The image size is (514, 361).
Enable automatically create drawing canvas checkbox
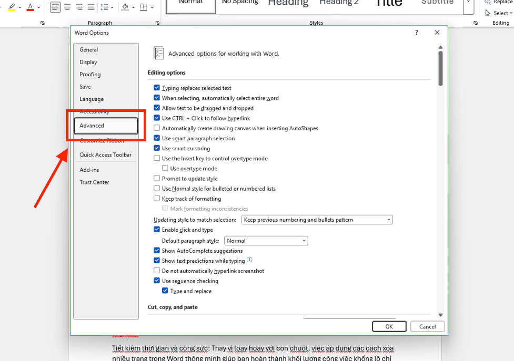[x=157, y=128]
